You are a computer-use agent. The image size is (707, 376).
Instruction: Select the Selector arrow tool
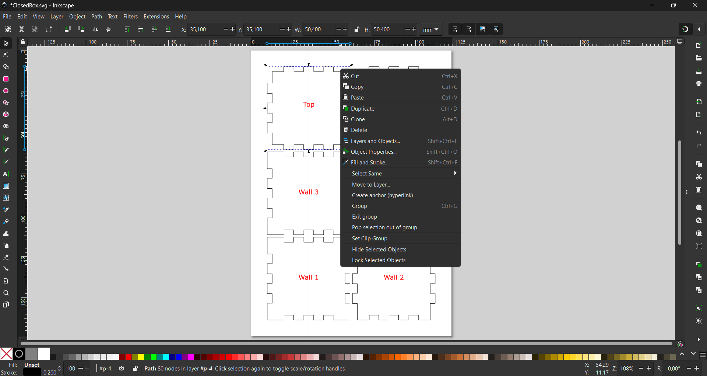[6, 43]
